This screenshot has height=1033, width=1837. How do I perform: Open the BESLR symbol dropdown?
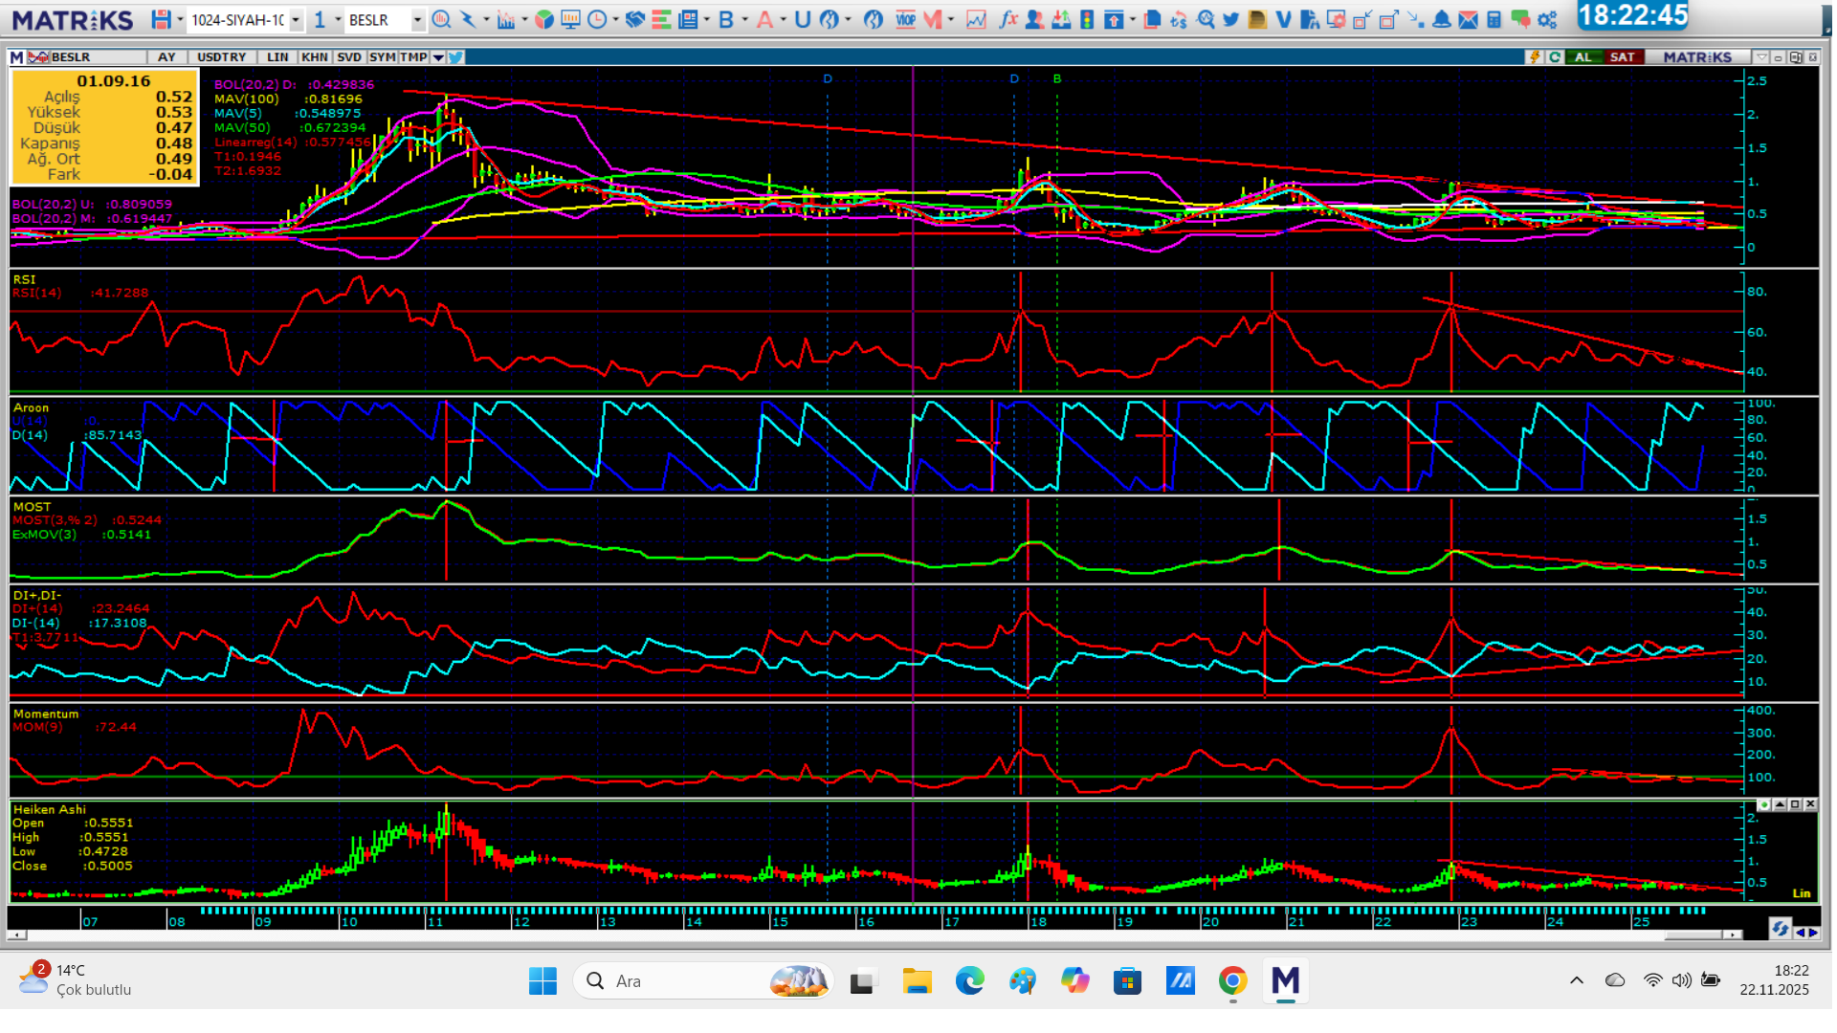[x=417, y=19]
